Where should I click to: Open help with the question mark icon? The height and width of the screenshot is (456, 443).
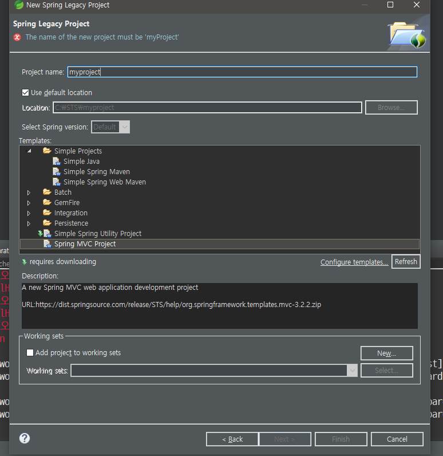(25, 438)
